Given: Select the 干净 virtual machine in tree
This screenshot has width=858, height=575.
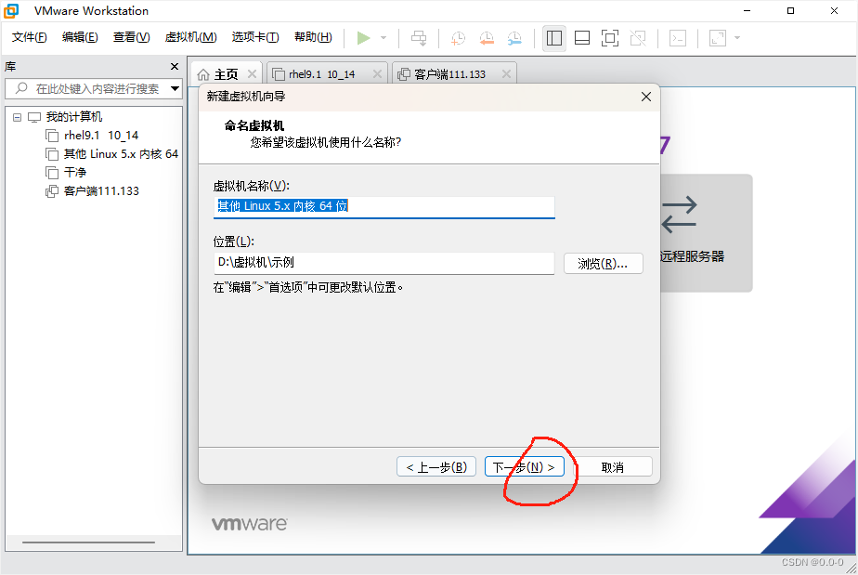Looking at the screenshot, I should tap(75, 173).
